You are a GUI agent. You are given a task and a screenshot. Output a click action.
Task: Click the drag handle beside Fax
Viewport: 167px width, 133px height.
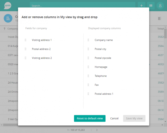click(x=88, y=85)
